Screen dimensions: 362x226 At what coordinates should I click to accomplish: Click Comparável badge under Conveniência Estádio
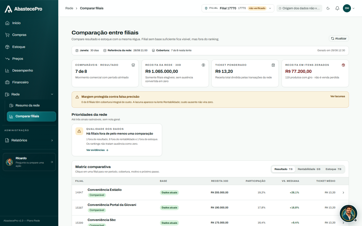click(97, 195)
